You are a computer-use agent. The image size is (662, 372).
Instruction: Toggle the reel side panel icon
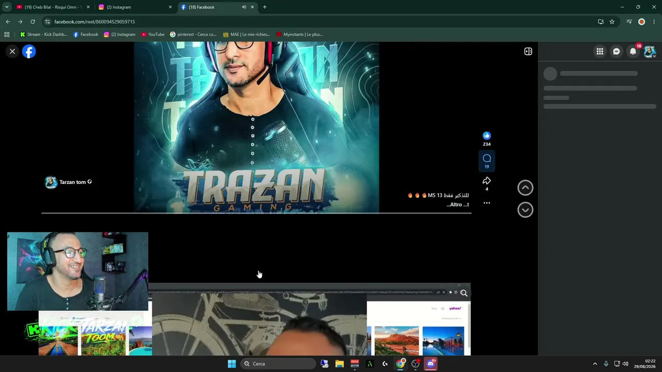coord(528,51)
